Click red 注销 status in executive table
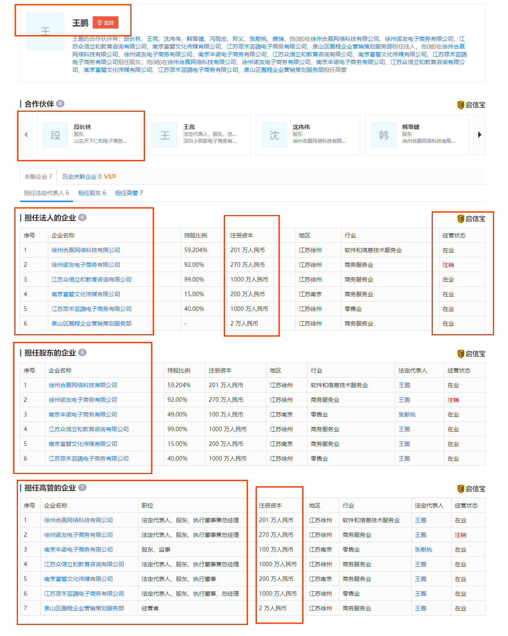The image size is (508, 636). (x=461, y=535)
